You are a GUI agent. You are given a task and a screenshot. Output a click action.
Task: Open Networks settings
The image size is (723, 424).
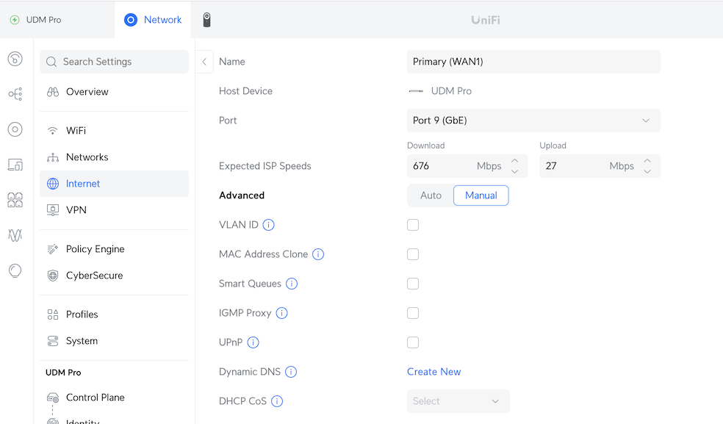115,157
